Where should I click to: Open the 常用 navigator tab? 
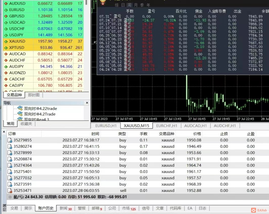click(10, 124)
